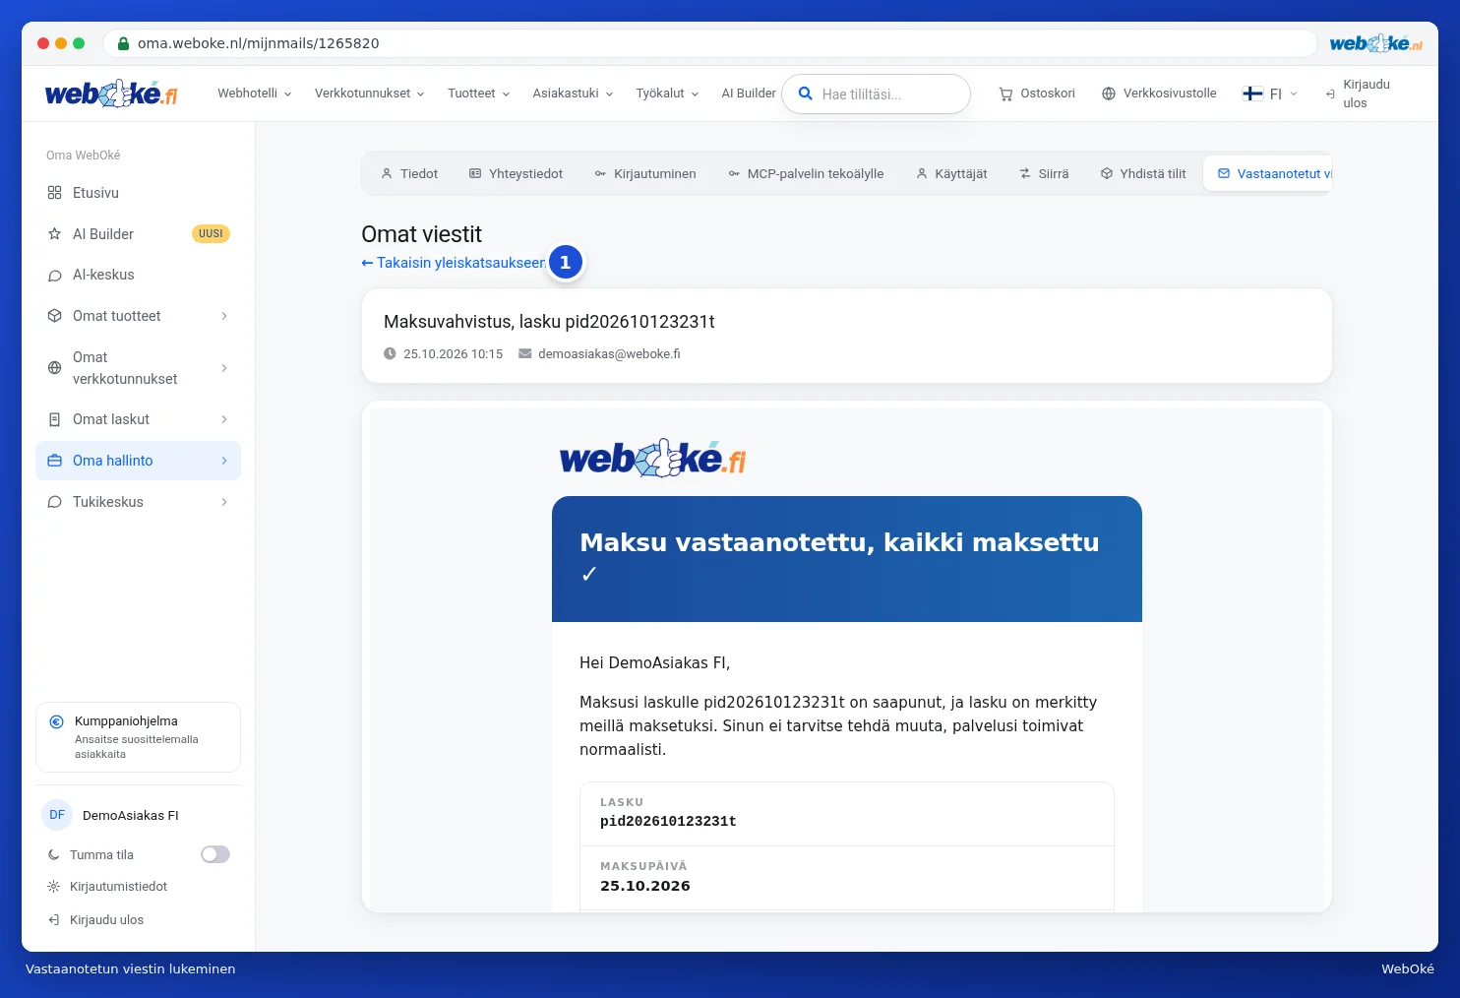Toggle the Tumma tila dark mode switch
The image size is (1460, 998).
click(215, 854)
